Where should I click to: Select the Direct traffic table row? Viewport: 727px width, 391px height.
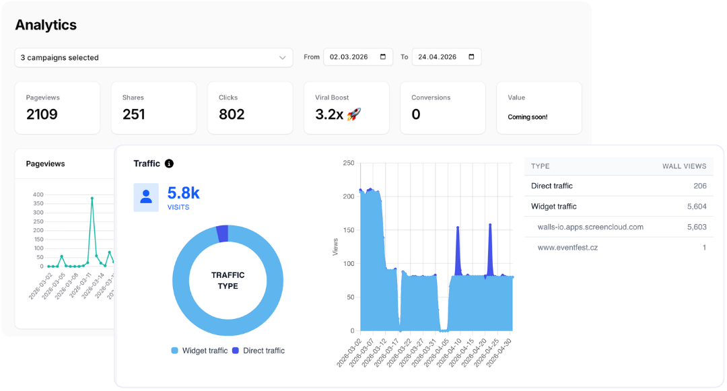point(619,186)
